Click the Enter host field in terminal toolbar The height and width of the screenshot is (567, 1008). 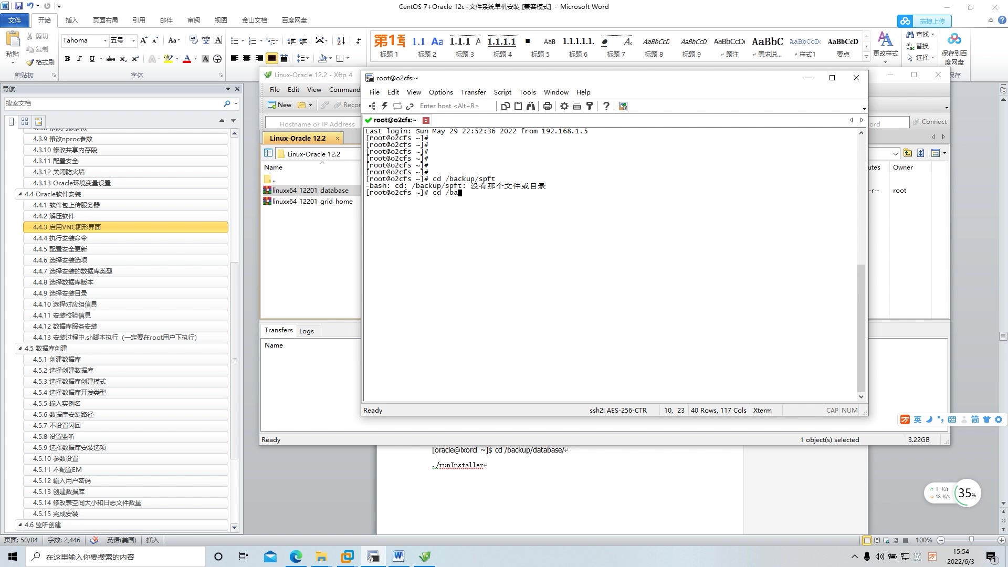click(x=456, y=106)
